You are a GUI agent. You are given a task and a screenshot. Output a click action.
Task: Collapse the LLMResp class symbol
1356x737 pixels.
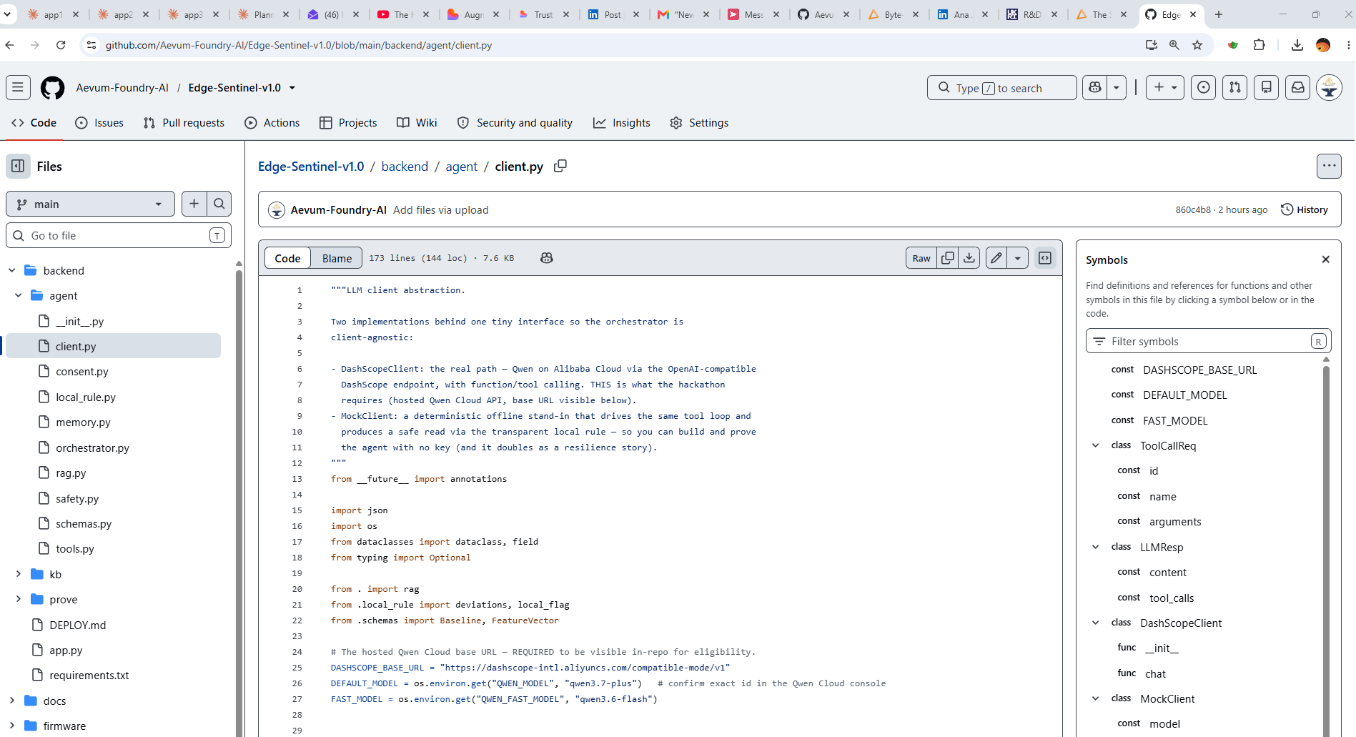click(x=1095, y=547)
